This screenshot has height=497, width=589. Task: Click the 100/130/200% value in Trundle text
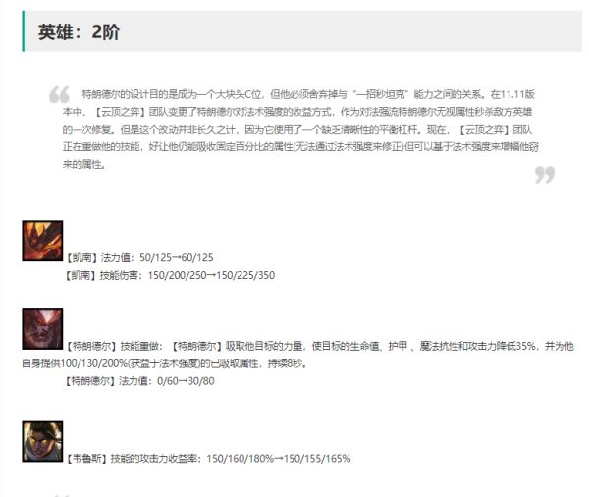[94, 363]
